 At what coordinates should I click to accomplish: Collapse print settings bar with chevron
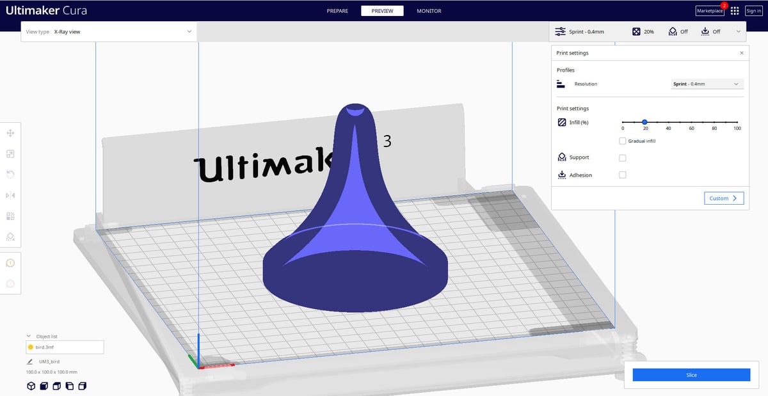(x=739, y=31)
